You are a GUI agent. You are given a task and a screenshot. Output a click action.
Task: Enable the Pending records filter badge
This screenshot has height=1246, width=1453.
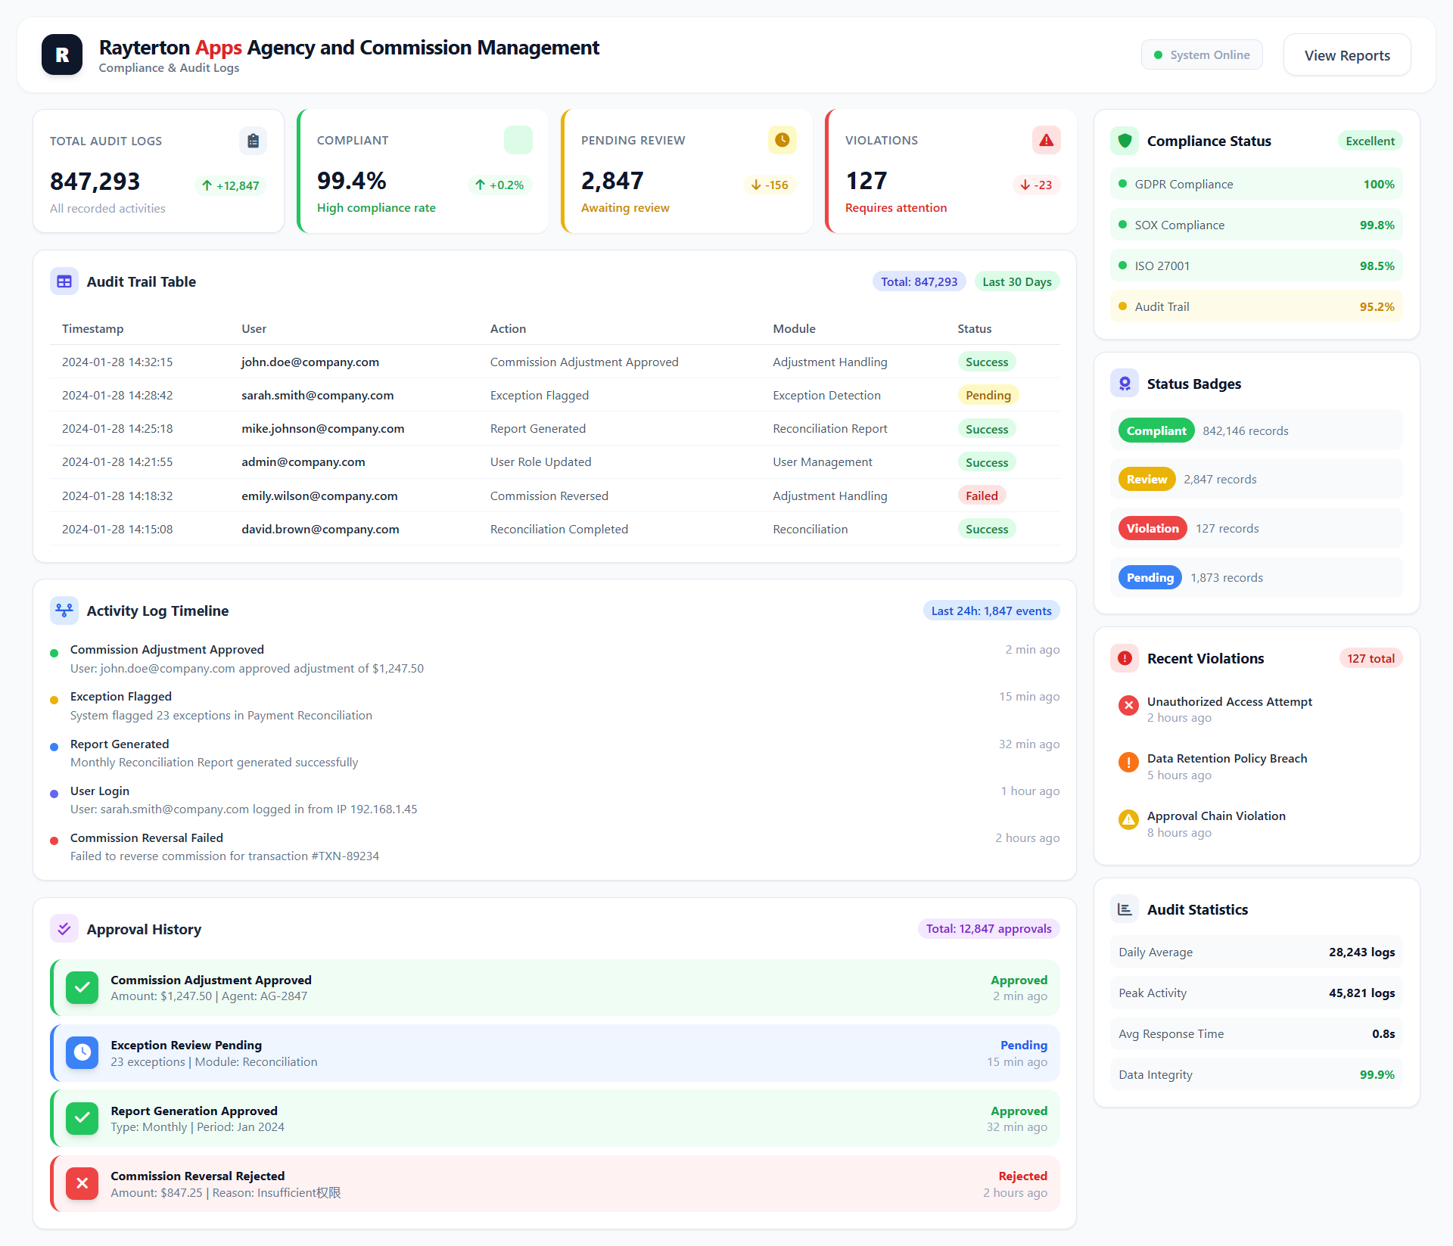click(x=1150, y=576)
